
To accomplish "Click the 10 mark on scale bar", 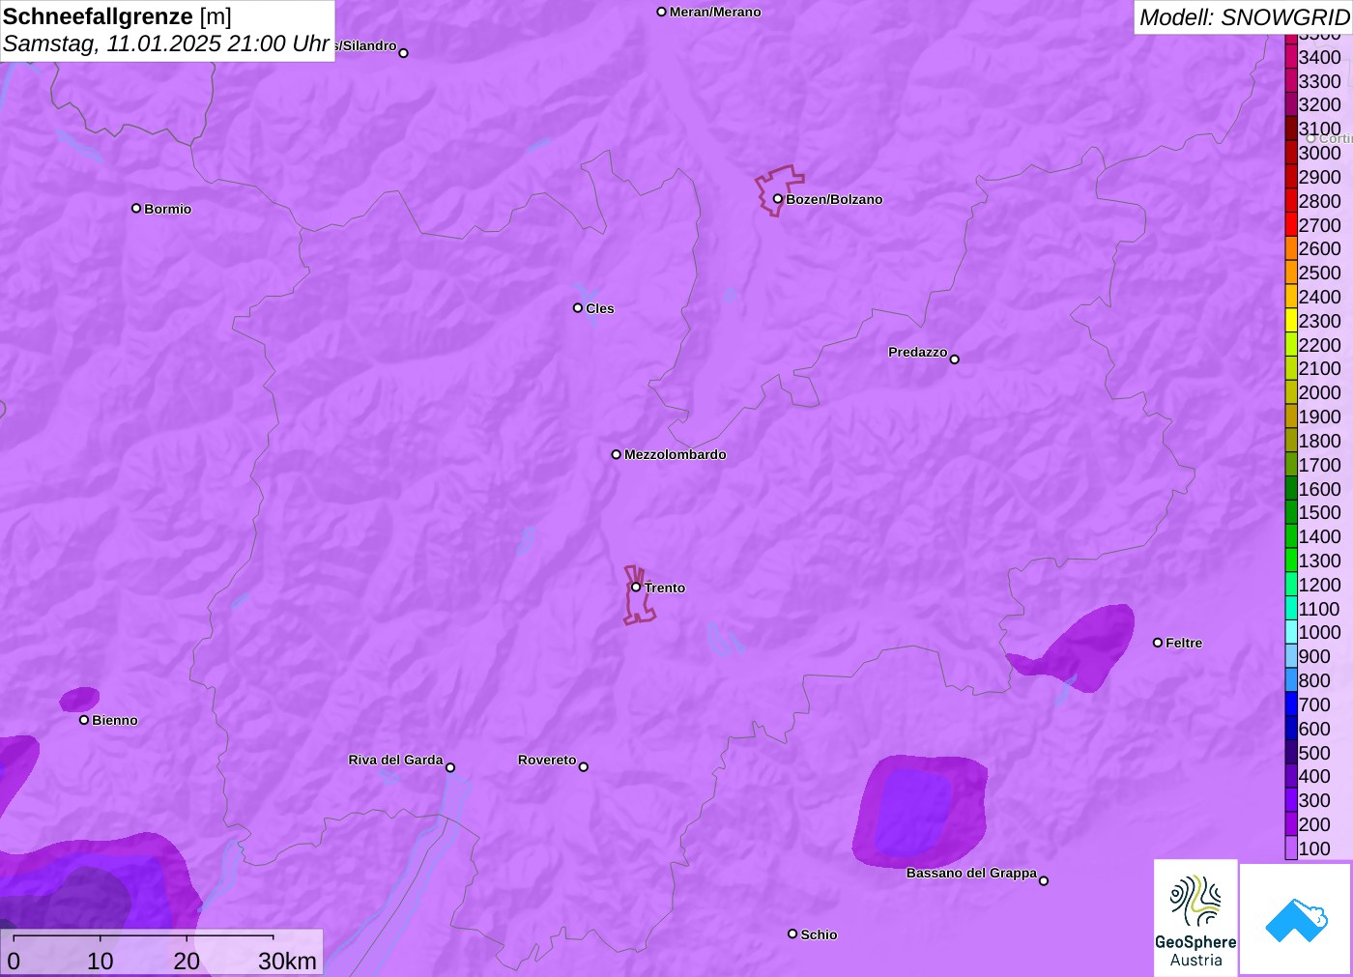I will (101, 961).
